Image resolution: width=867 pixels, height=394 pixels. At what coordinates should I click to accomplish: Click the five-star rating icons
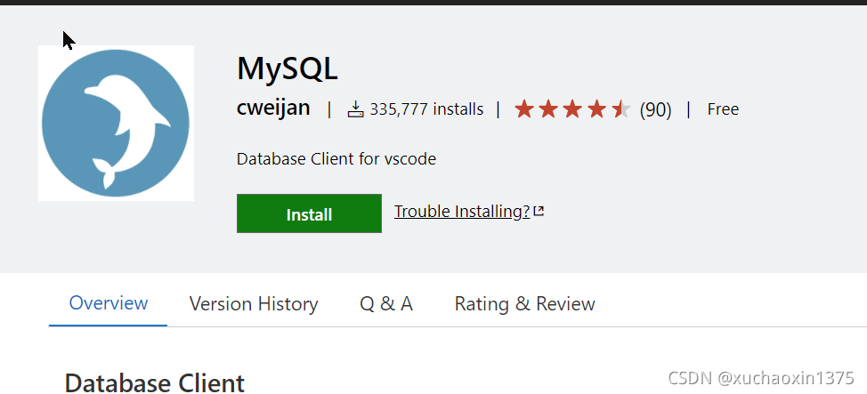pyautogui.click(x=572, y=109)
